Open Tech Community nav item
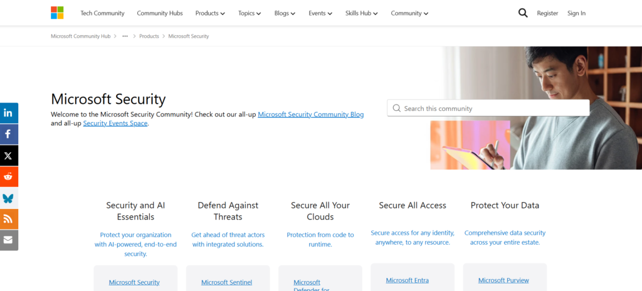The height and width of the screenshot is (291, 642). pos(102,13)
